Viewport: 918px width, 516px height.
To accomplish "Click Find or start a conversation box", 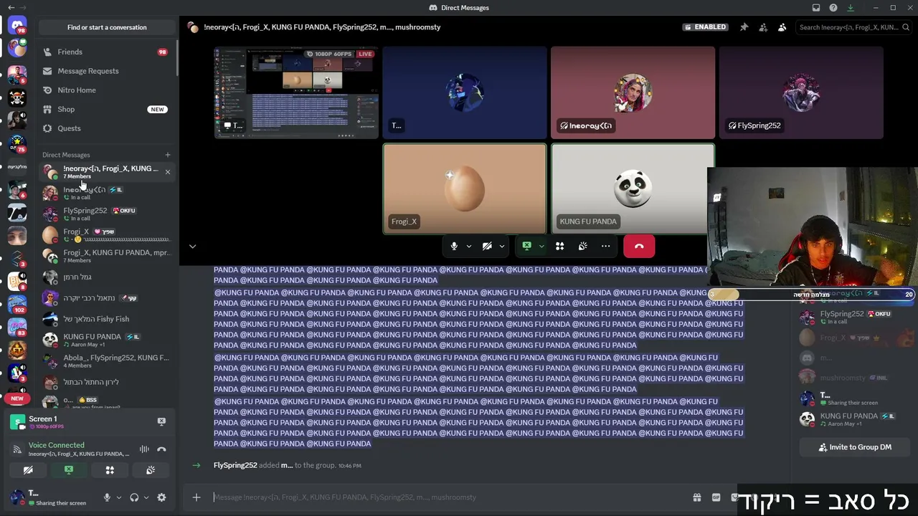I will [x=107, y=27].
